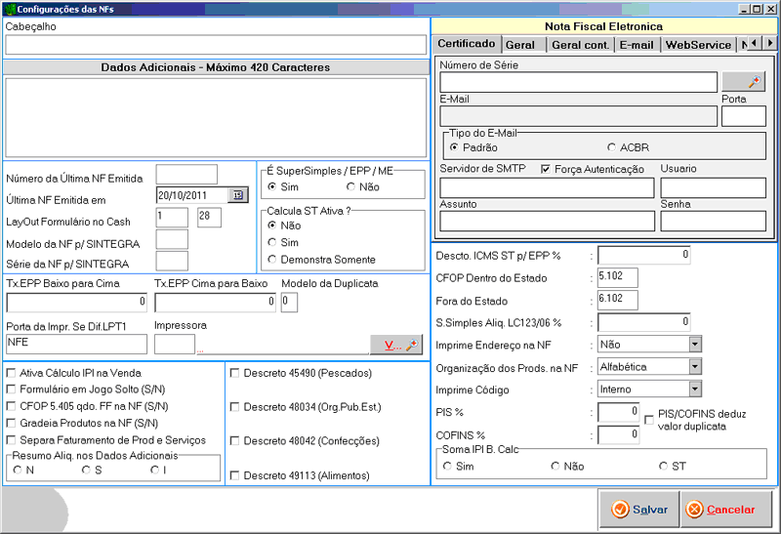Open the Geral cont. tab
The width and height of the screenshot is (781, 534).
[580, 45]
